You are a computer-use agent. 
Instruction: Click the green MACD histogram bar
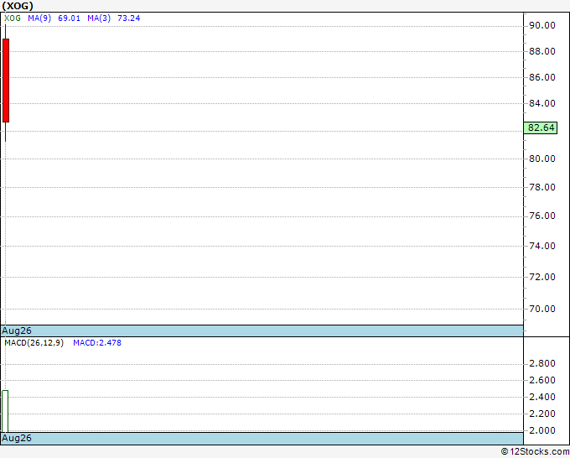[x=5, y=411]
